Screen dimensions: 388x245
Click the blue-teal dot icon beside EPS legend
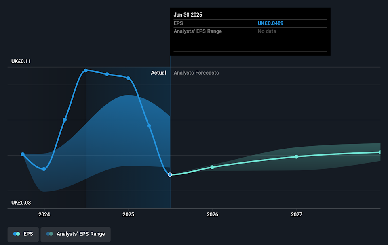pos(16,234)
